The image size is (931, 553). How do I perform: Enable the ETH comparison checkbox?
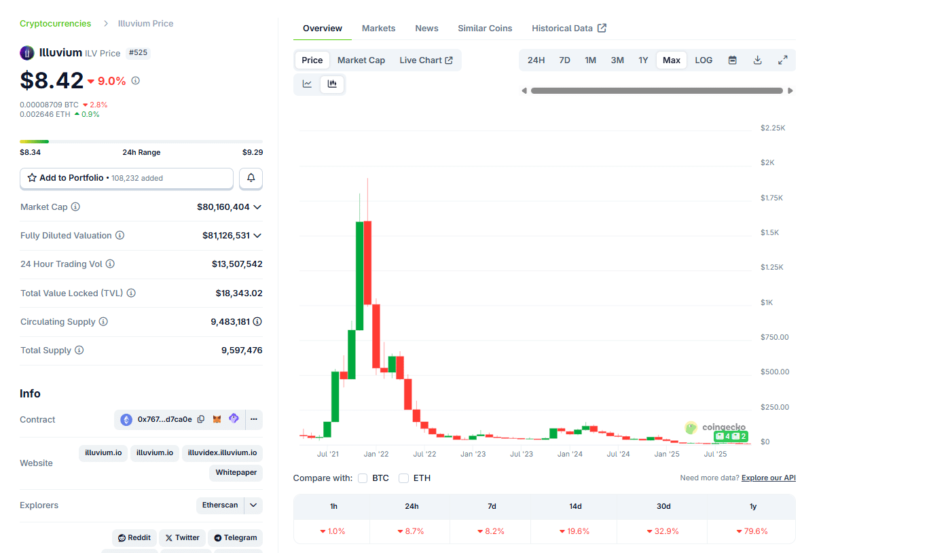(403, 478)
